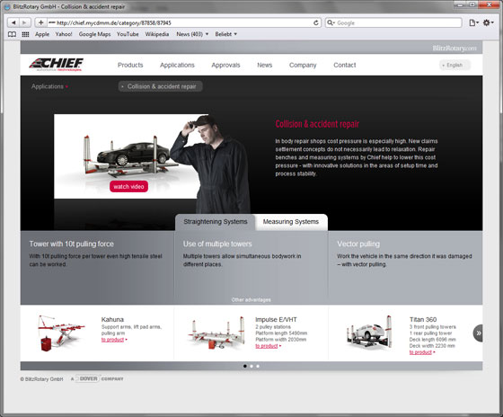
Task: Select the third carousel page dot
Action: (258, 366)
